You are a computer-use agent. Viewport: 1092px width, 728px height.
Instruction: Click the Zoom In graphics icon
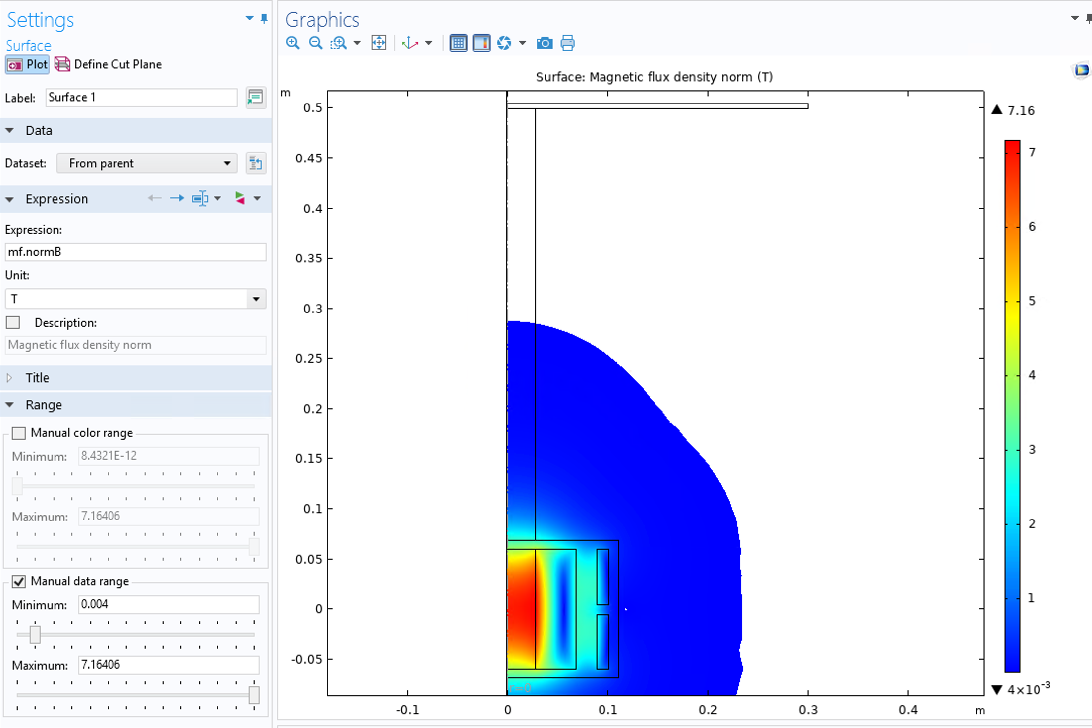pos(292,43)
